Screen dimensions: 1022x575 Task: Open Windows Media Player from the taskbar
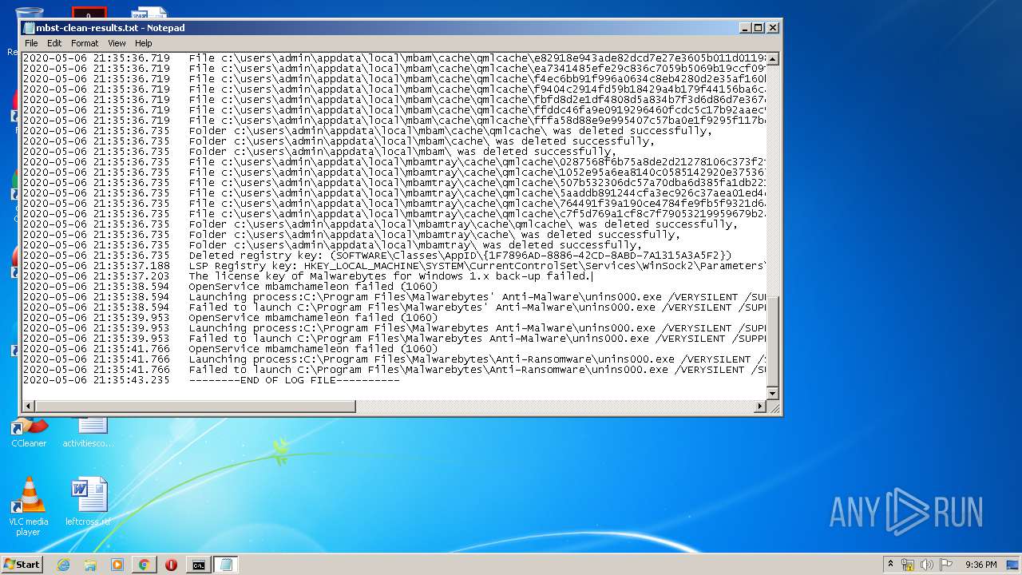(x=117, y=565)
